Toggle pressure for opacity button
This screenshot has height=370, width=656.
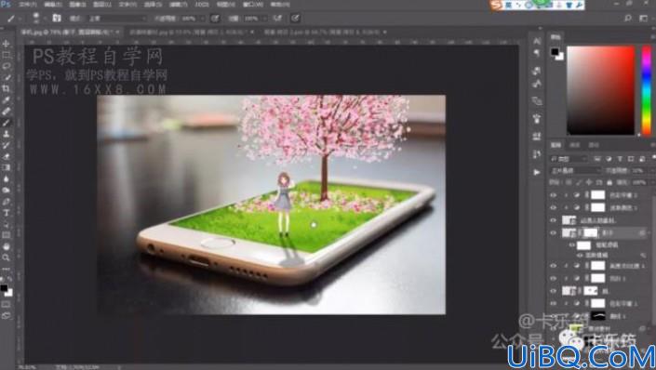(215, 18)
